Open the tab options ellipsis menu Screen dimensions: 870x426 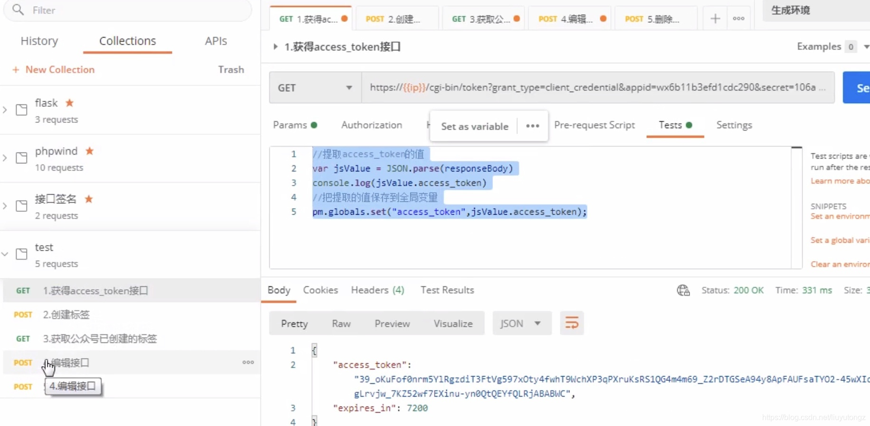pyautogui.click(x=738, y=19)
